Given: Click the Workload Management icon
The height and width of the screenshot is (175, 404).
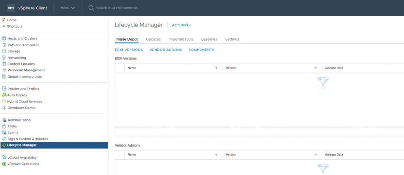Looking at the screenshot, I should coord(4,70).
